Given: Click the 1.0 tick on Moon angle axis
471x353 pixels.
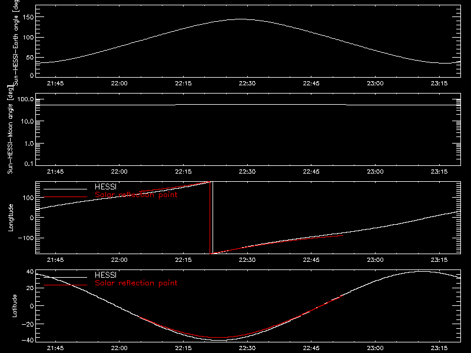Looking at the screenshot, I should 29,144.
